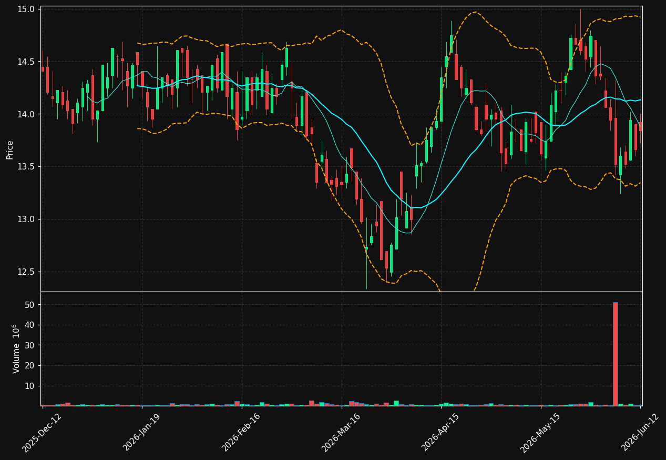Click the 2026-Jun-12 date label

point(640,432)
